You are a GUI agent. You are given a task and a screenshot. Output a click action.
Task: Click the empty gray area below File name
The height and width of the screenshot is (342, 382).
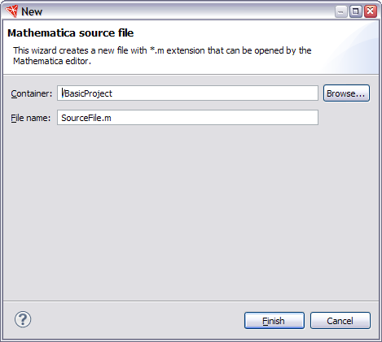pyautogui.click(x=190, y=211)
